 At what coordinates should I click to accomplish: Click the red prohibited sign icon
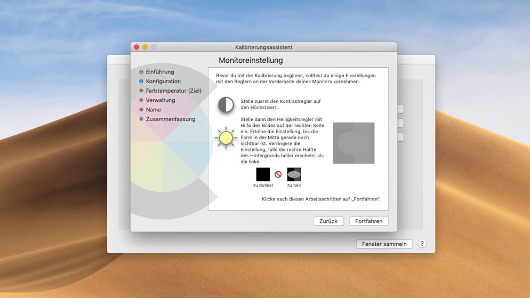[x=278, y=174]
